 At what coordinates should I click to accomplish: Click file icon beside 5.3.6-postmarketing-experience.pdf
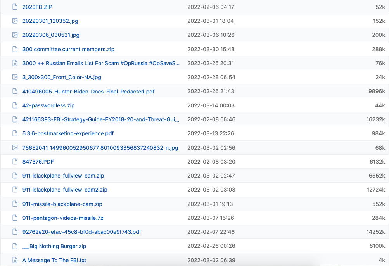point(15,133)
